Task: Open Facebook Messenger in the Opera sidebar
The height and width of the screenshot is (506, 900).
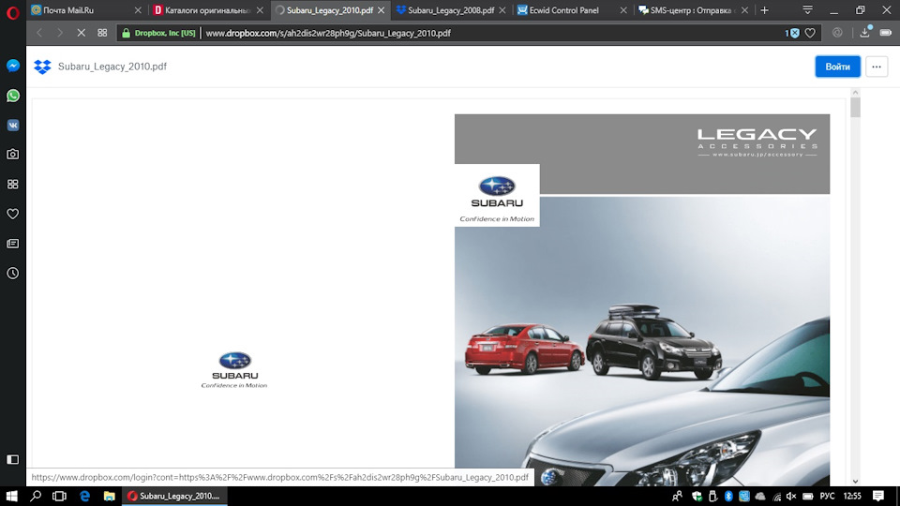Action: pyautogui.click(x=12, y=66)
